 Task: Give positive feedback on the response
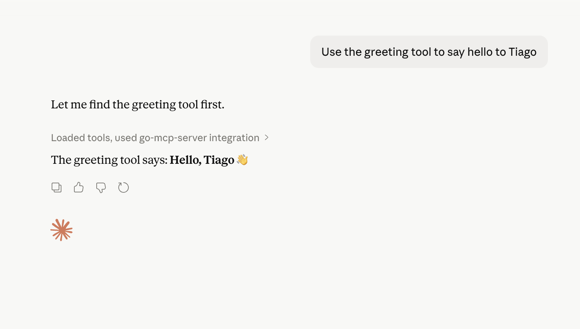coord(79,187)
